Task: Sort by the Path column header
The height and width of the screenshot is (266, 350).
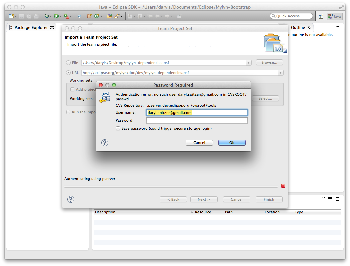Action: click(244, 212)
